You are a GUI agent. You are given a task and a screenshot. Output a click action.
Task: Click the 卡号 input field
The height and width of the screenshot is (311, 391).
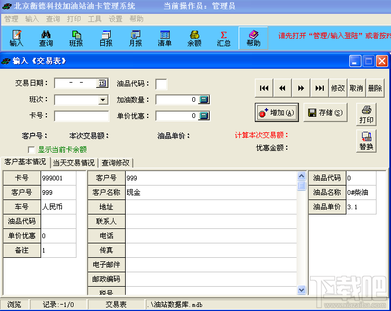pos(82,116)
